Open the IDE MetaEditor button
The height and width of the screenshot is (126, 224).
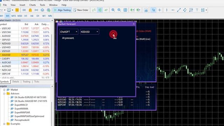coord(24,10)
